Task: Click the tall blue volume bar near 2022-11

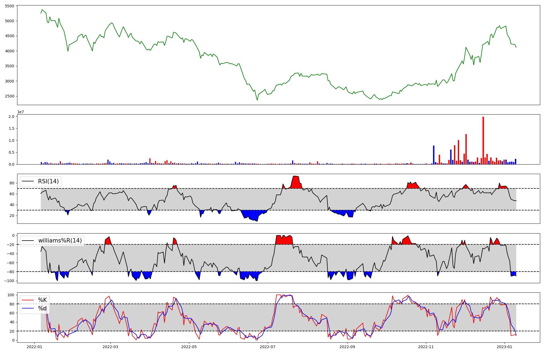Action: pos(434,155)
